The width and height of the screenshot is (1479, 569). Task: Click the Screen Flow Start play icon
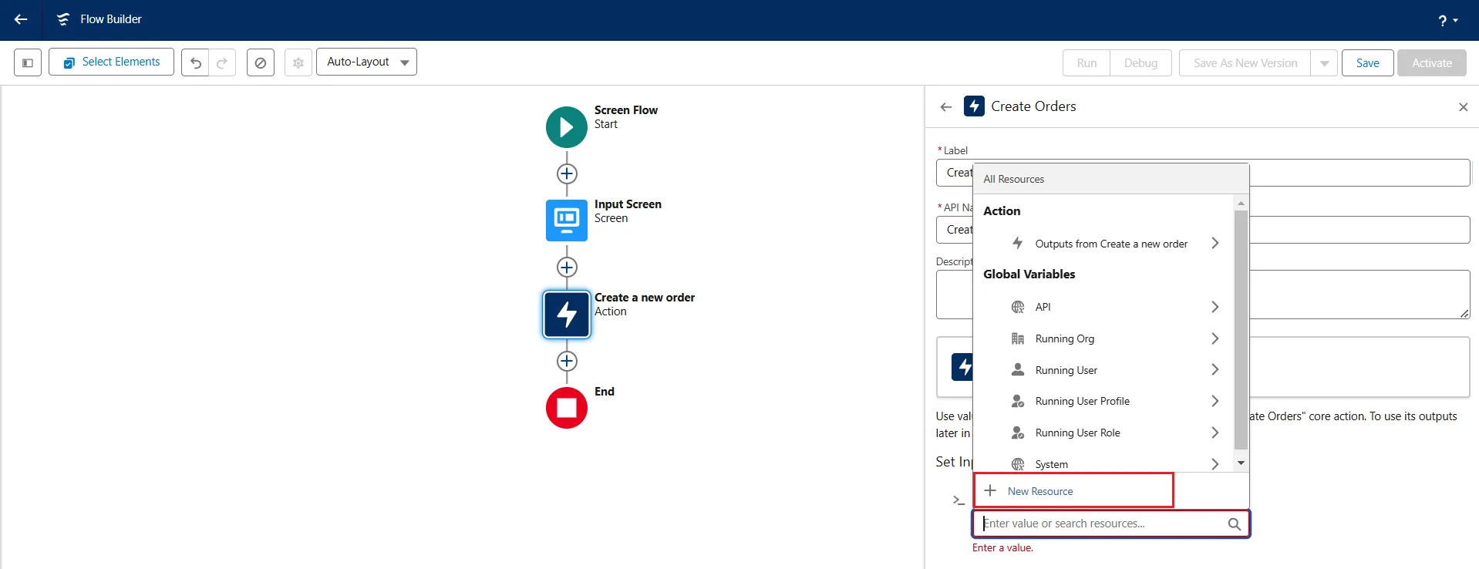click(x=566, y=127)
